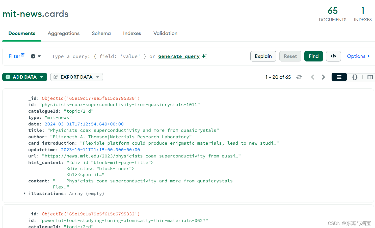Click the plus icon on ADD DATA
375x228 pixels.
tap(8, 77)
